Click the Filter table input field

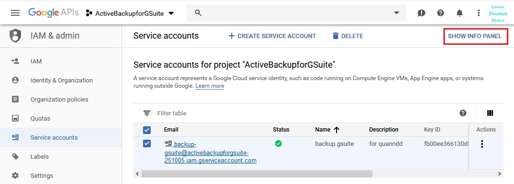[305, 113]
